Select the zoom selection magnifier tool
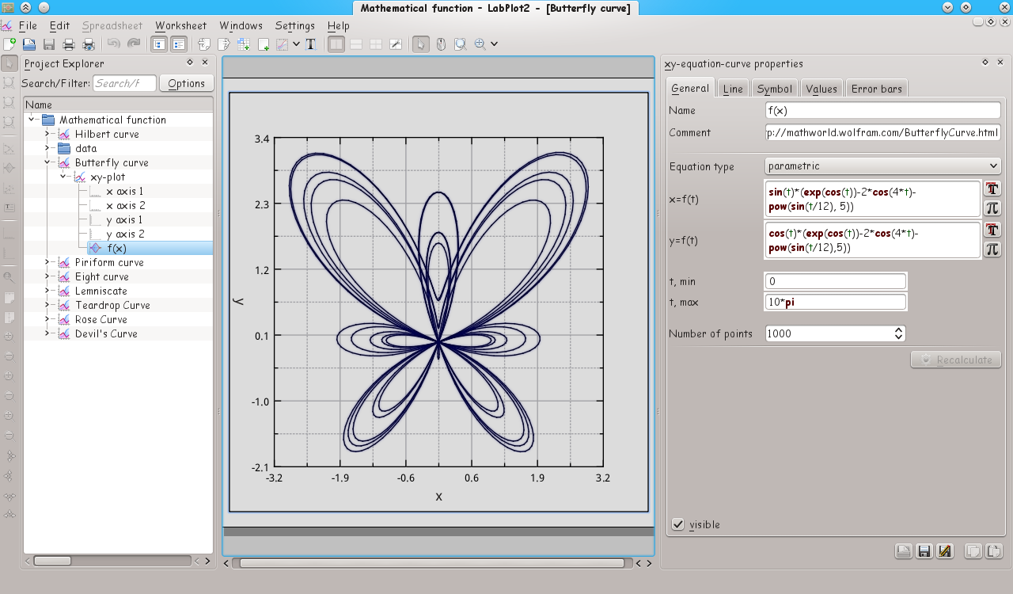The width and height of the screenshot is (1013, 594). point(460,44)
